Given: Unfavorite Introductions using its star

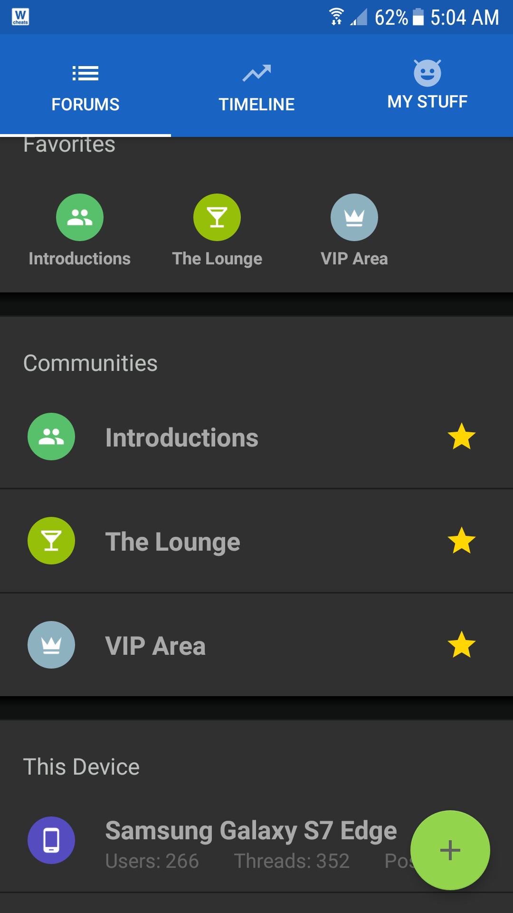Looking at the screenshot, I should 461,437.
